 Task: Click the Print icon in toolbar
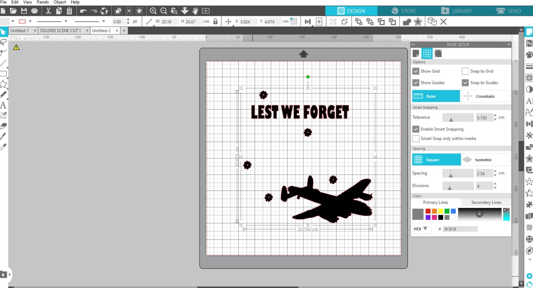[34, 11]
